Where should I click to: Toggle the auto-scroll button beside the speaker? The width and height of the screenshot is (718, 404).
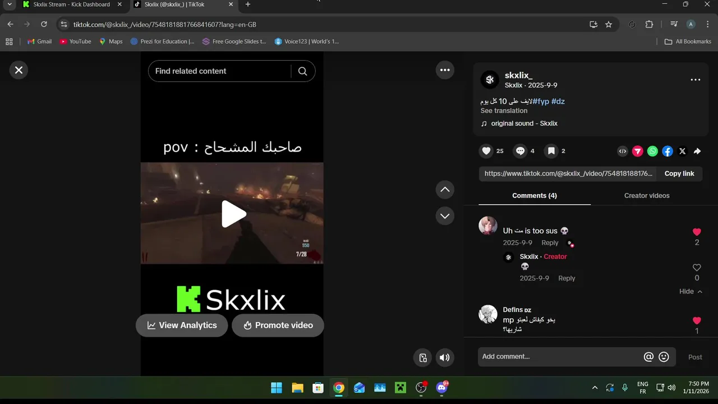tap(423, 357)
